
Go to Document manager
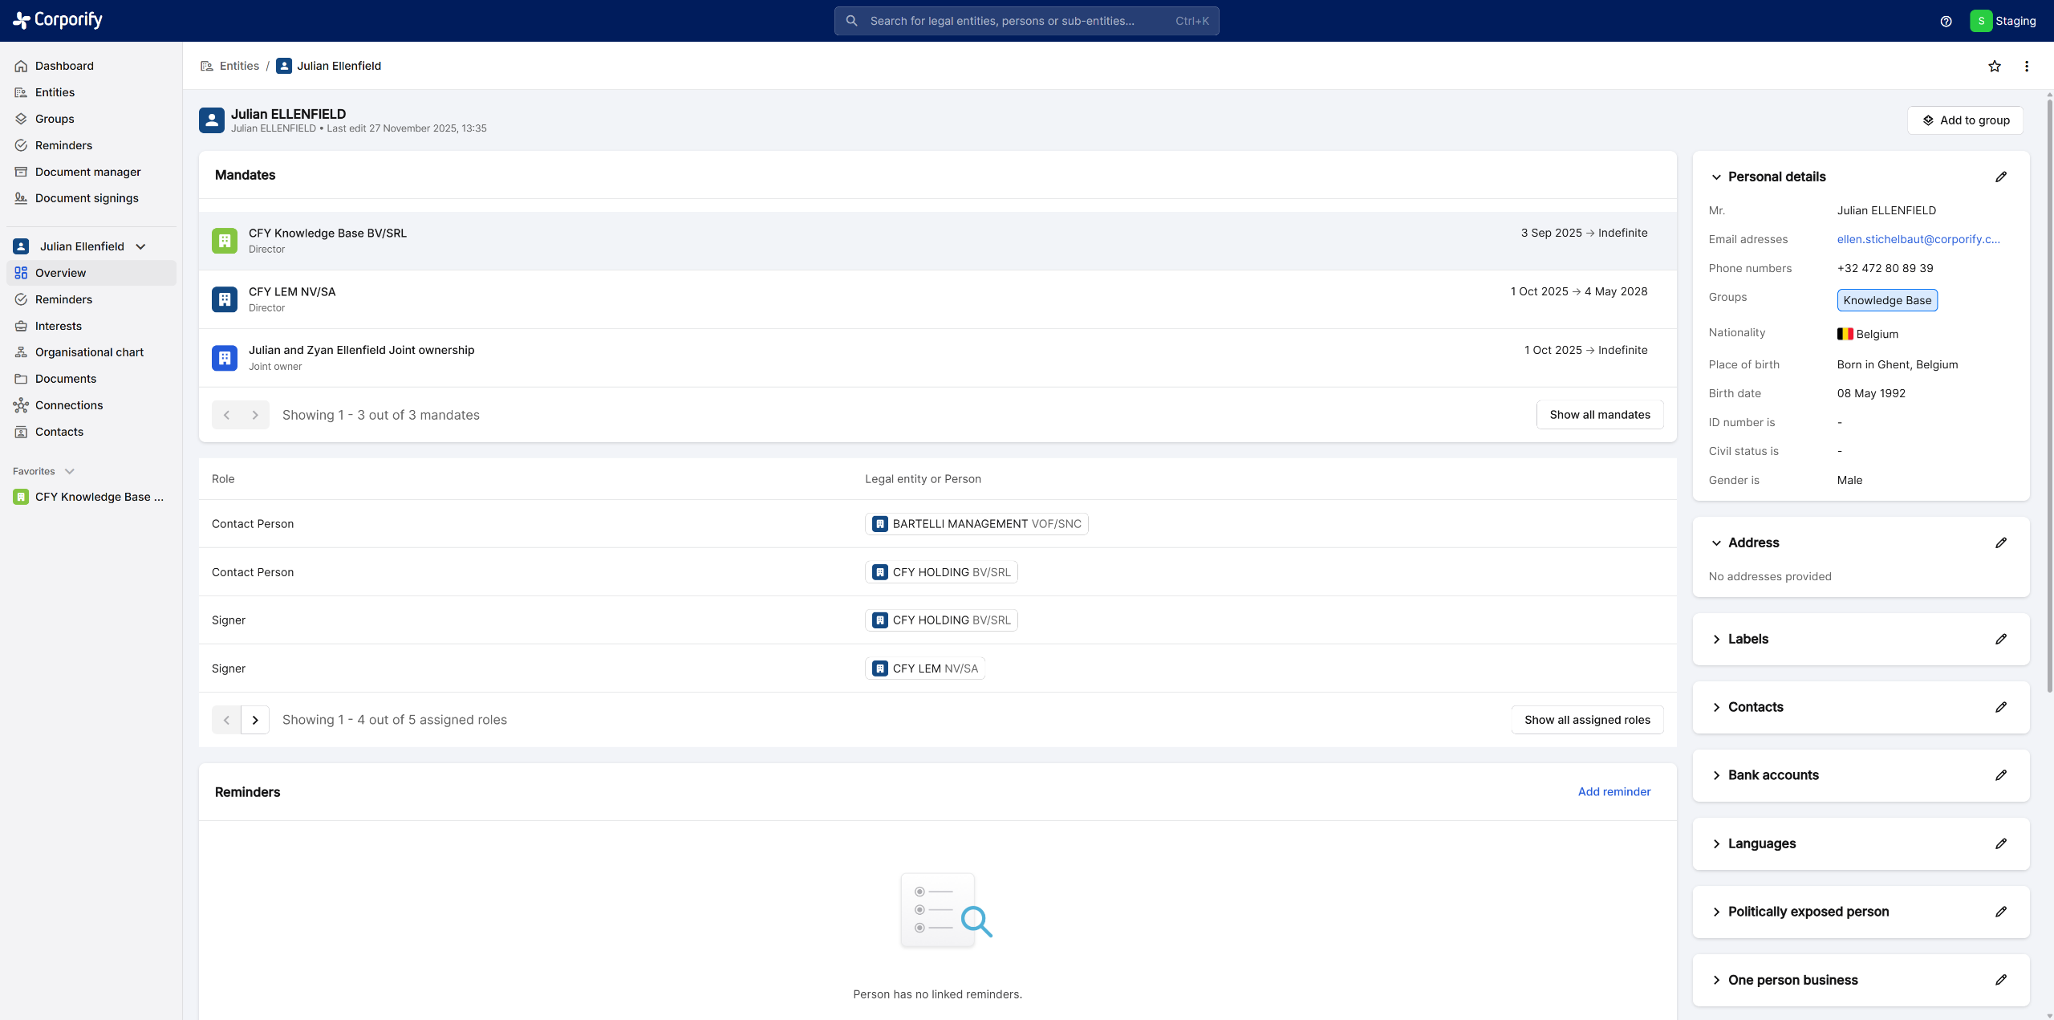point(87,172)
